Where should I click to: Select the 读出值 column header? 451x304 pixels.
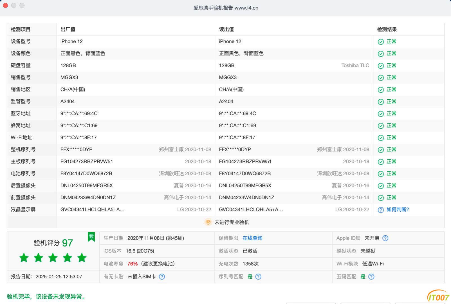[x=226, y=29]
